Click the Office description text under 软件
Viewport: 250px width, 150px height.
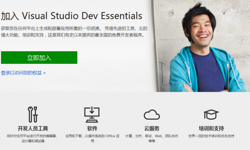[x=92, y=138]
